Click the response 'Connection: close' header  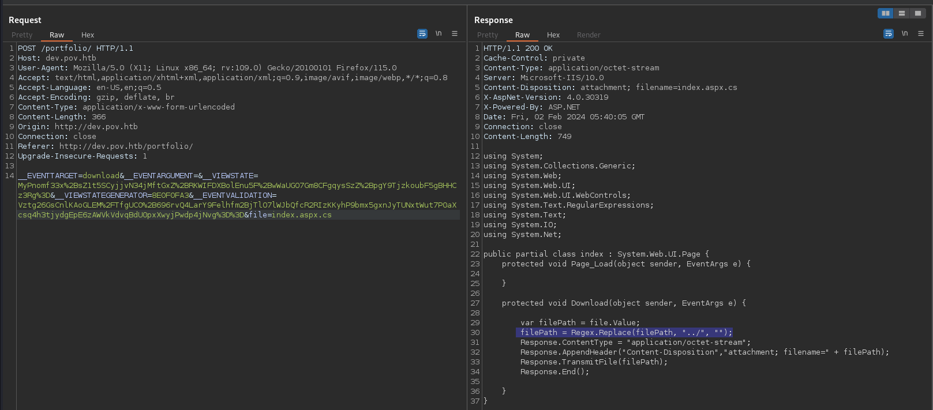[x=523, y=127]
